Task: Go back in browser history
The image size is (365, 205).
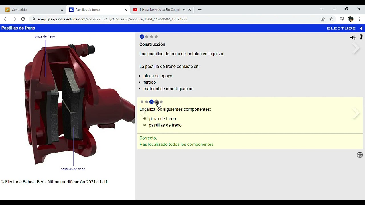Action: click(6, 19)
